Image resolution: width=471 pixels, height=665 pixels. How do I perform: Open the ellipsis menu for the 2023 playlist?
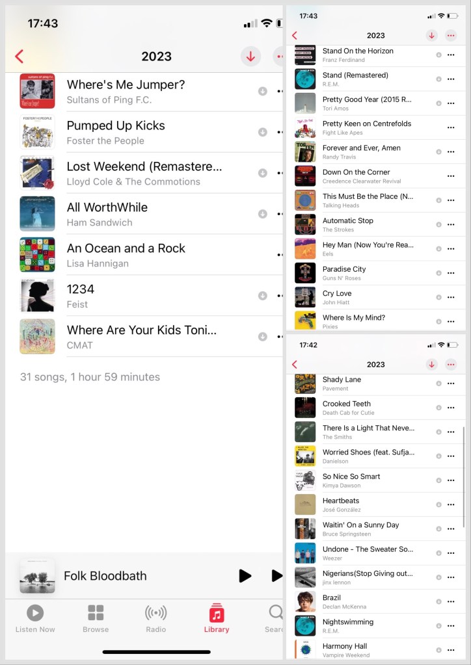pos(450,36)
